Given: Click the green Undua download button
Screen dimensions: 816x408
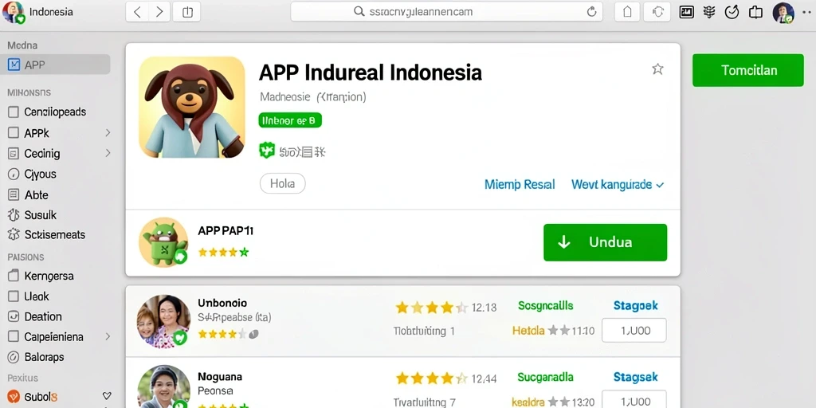Looking at the screenshot, I should pos(606,242).
